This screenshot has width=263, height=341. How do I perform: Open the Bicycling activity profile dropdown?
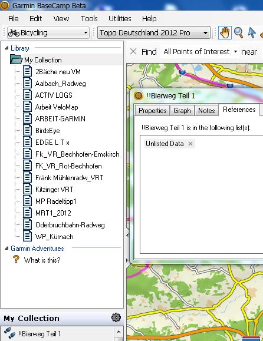[48, 33]
